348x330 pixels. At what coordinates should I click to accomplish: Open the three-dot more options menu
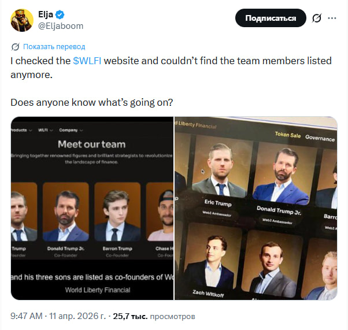coord(332,18)
